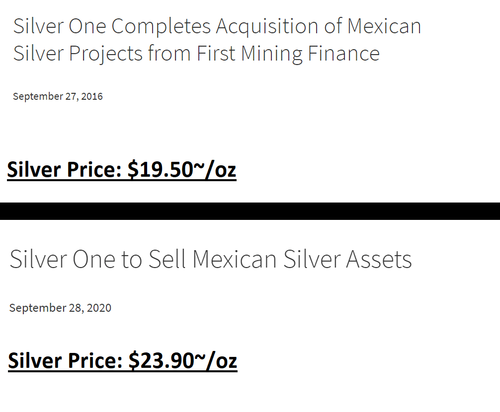Click 'First Mining Finance' in the top headline
The width and height of the screenshot is (500, 412).
[x=288, y=53]
